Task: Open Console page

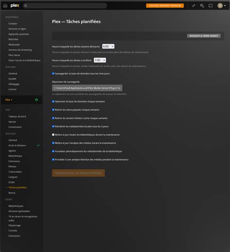Action: (x=13, y=231)
